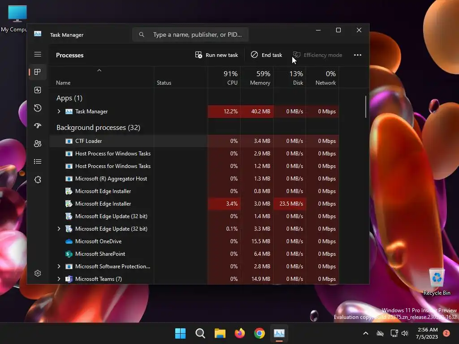Click the Background processes (32) heading

pos(98,128)
